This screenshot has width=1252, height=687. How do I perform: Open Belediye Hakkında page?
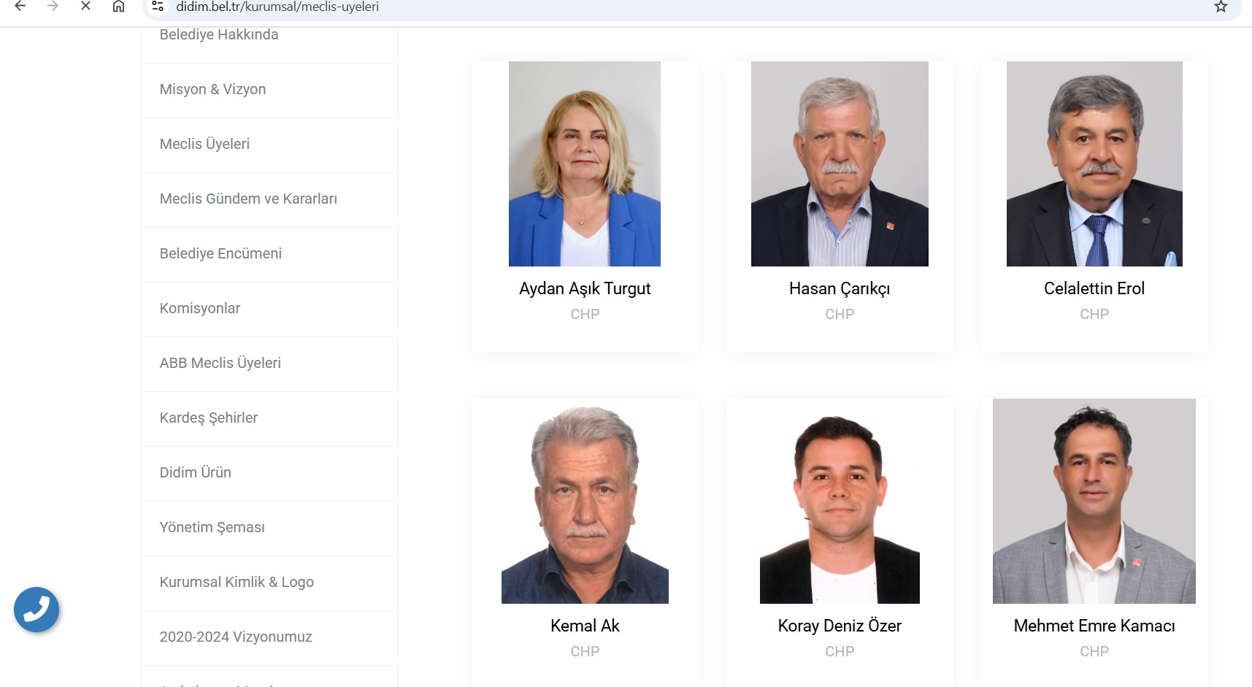point(219,34)
